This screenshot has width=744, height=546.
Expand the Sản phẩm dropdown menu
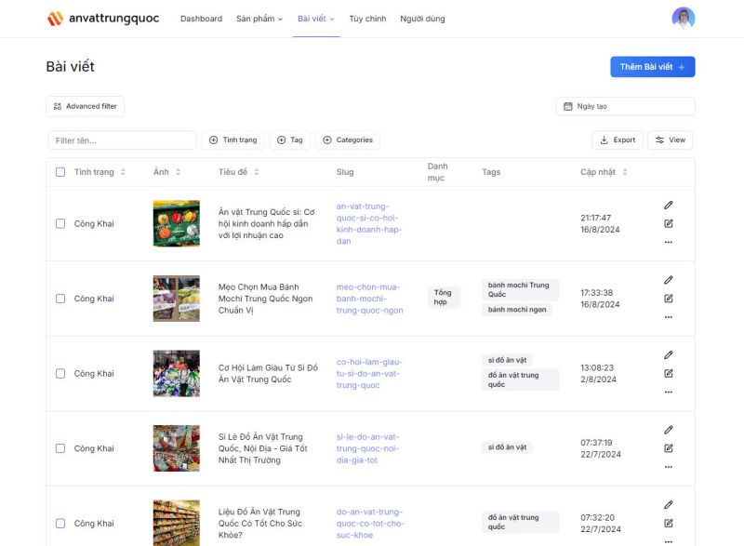tap(259, 19)
